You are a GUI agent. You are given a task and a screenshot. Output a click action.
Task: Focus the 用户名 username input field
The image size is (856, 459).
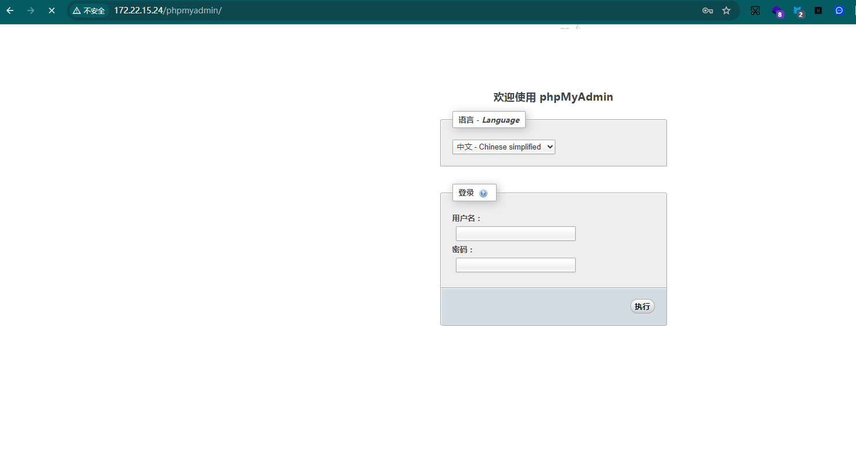[x=515, y=234]
